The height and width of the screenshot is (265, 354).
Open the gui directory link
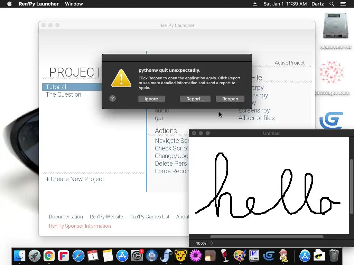pos(159,118)
